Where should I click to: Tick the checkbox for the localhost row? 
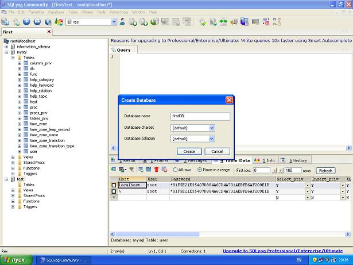[114, 185]
